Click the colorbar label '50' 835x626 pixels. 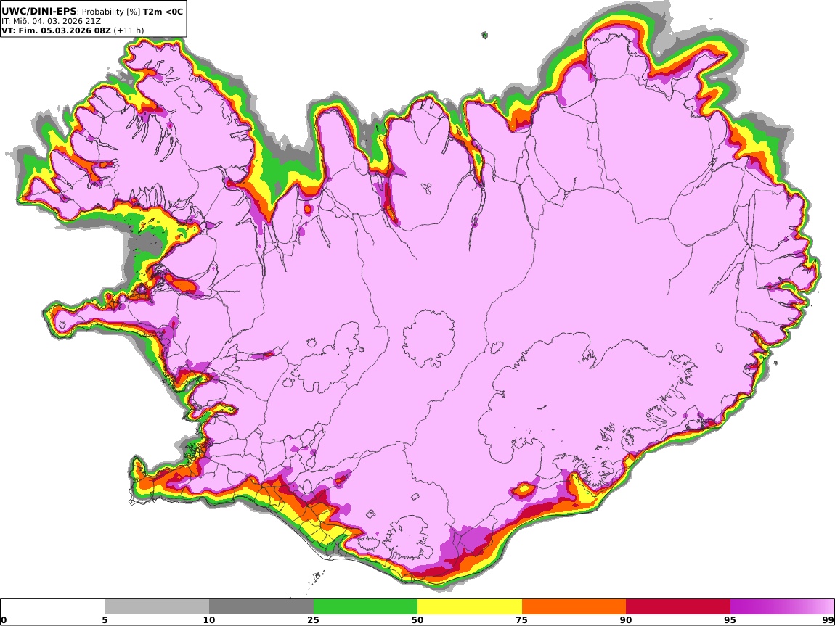tap(417, 620)
